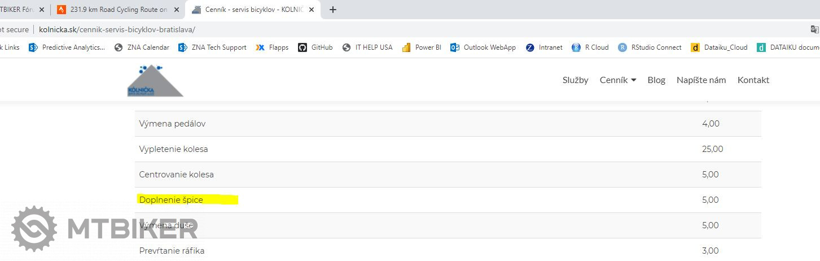Go to the Blog page
This screenshot has height=261, width=820.
[x=656, y=80]
